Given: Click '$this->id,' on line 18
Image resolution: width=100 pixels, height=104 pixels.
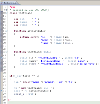Looking at the screenshot, I should tap(61, 37).
